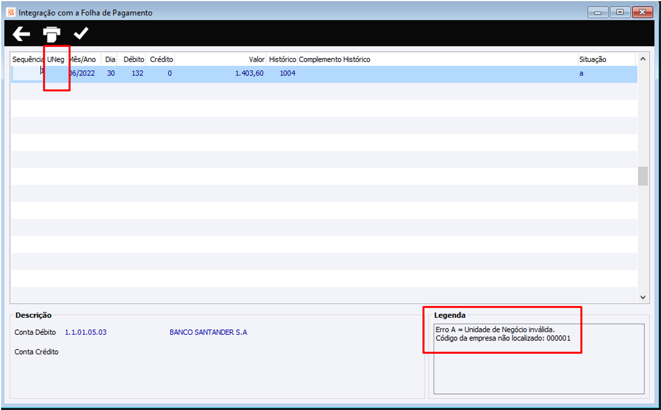The width and height of the screenshot is (661, 410).
Task: Click the back arrow icon
Action: click(21, 34)
